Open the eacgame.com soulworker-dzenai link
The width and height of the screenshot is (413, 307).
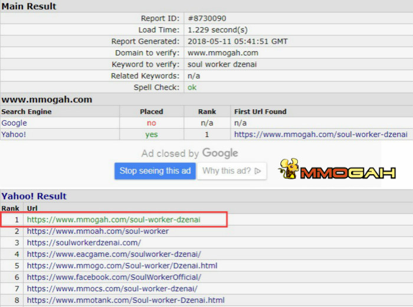(114, 254)
